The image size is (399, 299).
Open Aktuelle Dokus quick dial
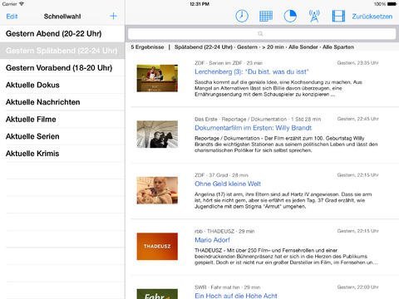click(62, 85)
